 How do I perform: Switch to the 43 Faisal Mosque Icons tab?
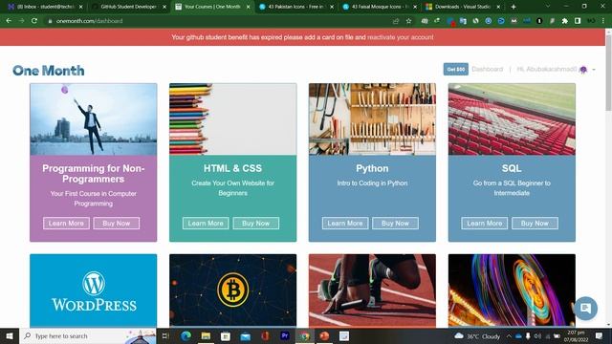pyautogui.click(x=380, y=7)
